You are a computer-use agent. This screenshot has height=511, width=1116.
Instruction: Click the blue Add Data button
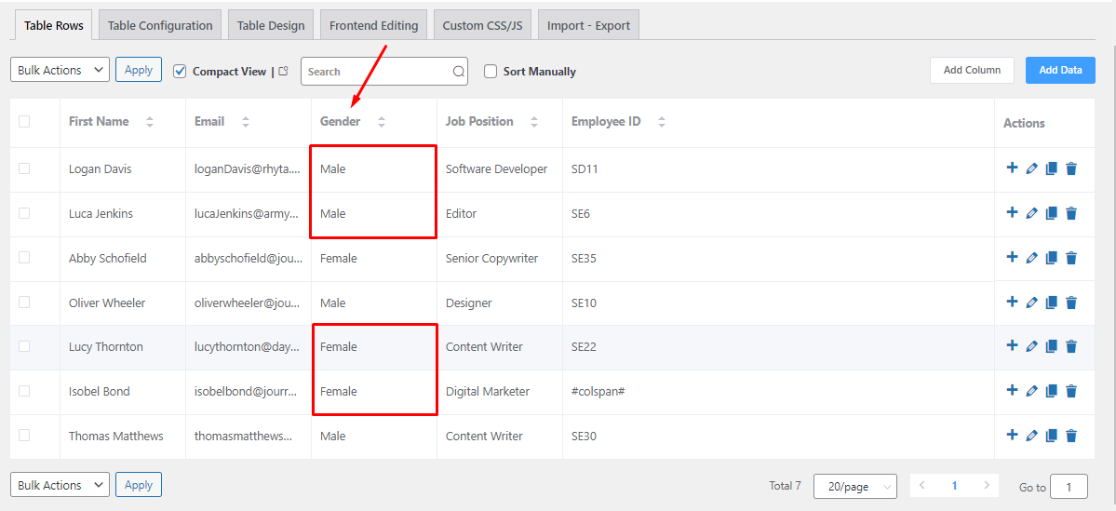click(x=1060, y=70)
